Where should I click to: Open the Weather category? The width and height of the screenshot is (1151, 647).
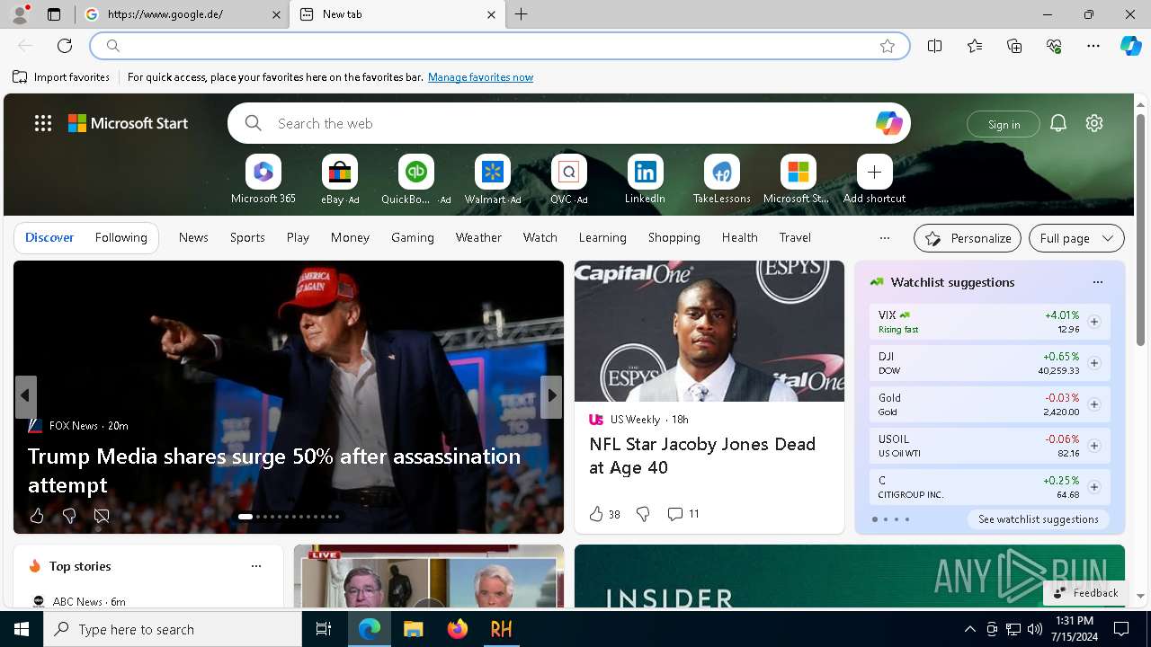tap(478, 237)
